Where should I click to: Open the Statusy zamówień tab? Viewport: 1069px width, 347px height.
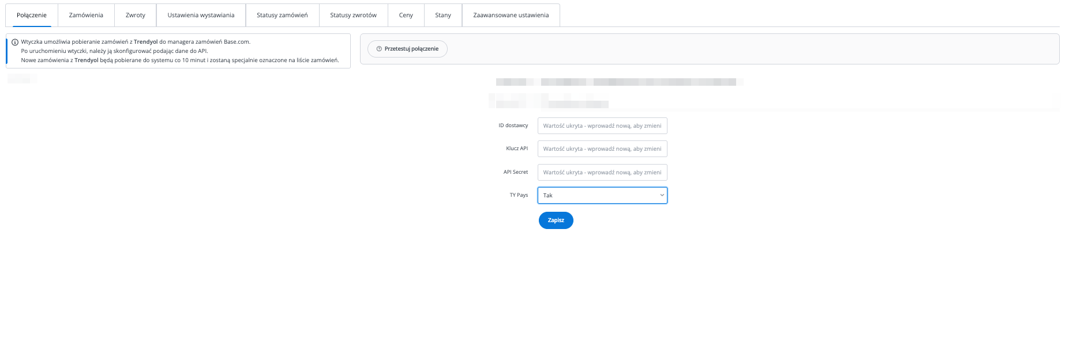point(282,16)
